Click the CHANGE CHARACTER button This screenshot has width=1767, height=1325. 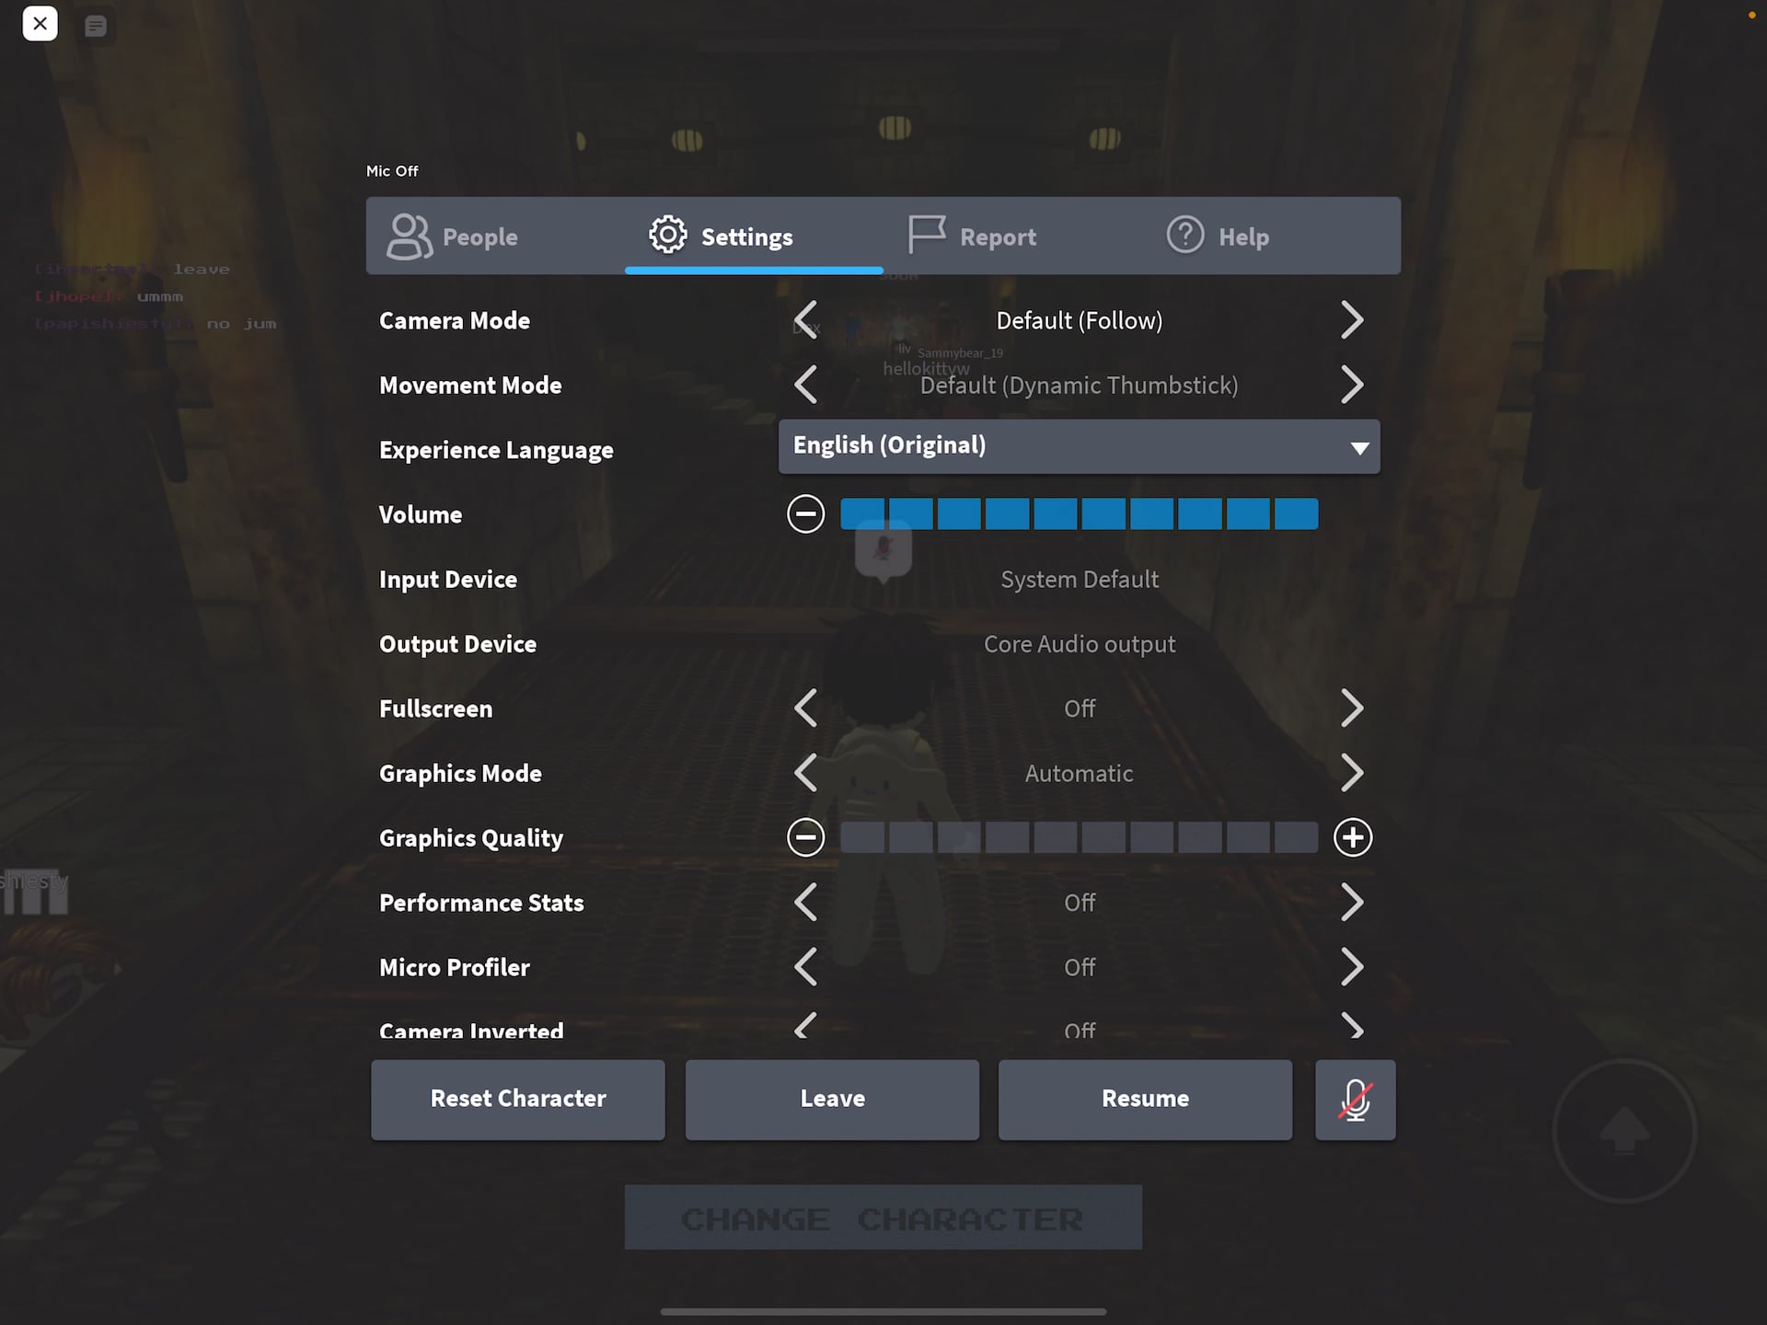coord(883,1217)
